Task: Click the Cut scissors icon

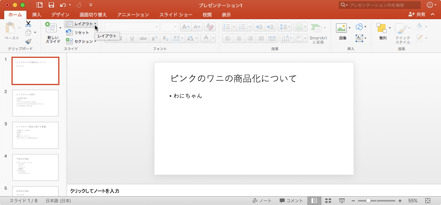Action: [x=28, y=24]
